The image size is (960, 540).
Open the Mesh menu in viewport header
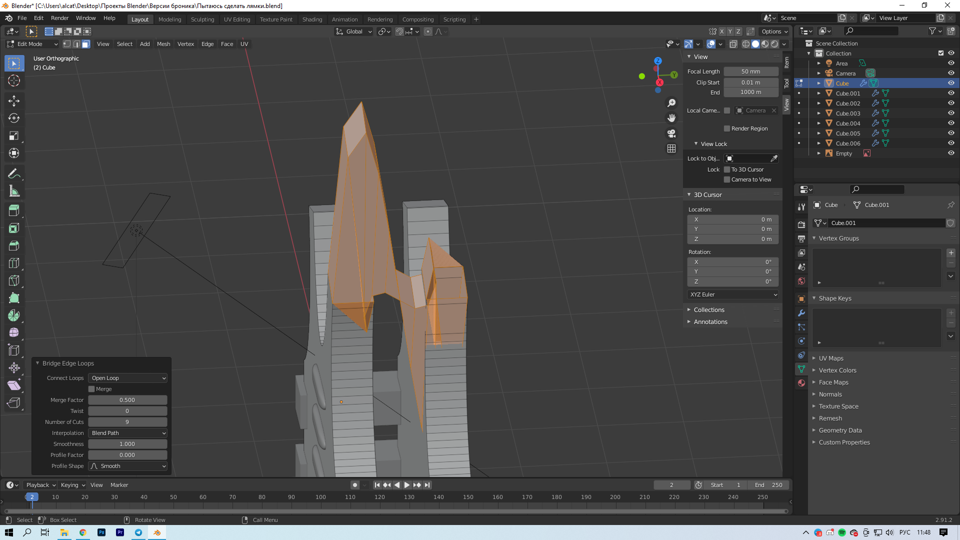click(163, 44)
